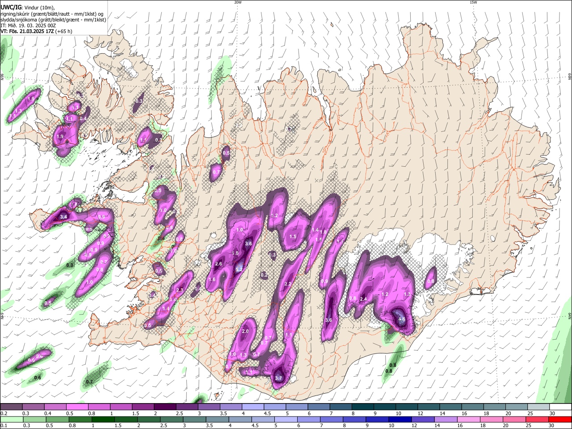Click the 30 label in the upper legend row
Screen dimensions: 572x429
[552, 413]
